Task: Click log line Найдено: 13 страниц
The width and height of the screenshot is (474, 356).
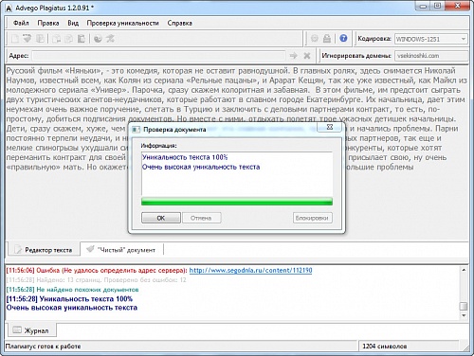Action: coord(97,280)
